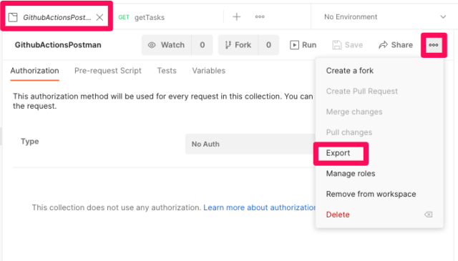The image size is (458, 261).
Task: Open tab options ellipsis next to plus
Action: [x=260, y=17]
